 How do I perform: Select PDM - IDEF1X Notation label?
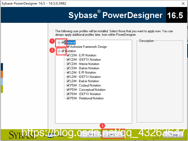86,94
